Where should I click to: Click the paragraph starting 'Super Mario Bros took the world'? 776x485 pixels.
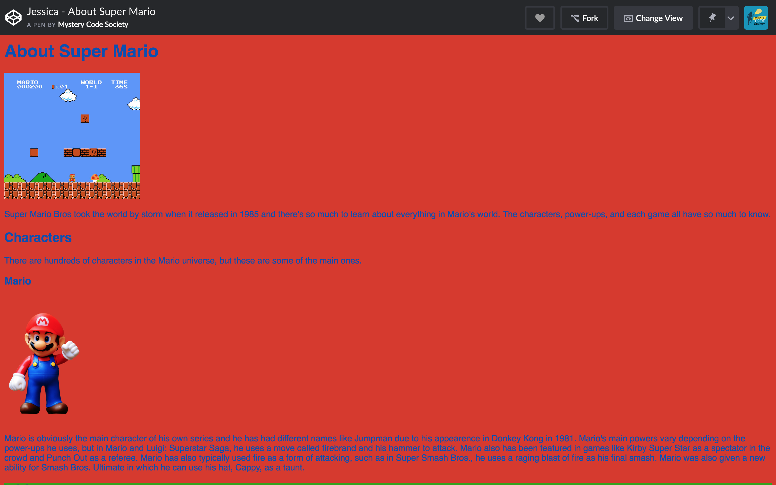click(387, 214)
